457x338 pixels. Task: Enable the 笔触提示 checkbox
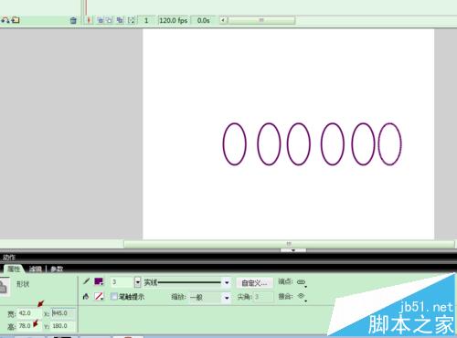point(114,296)
